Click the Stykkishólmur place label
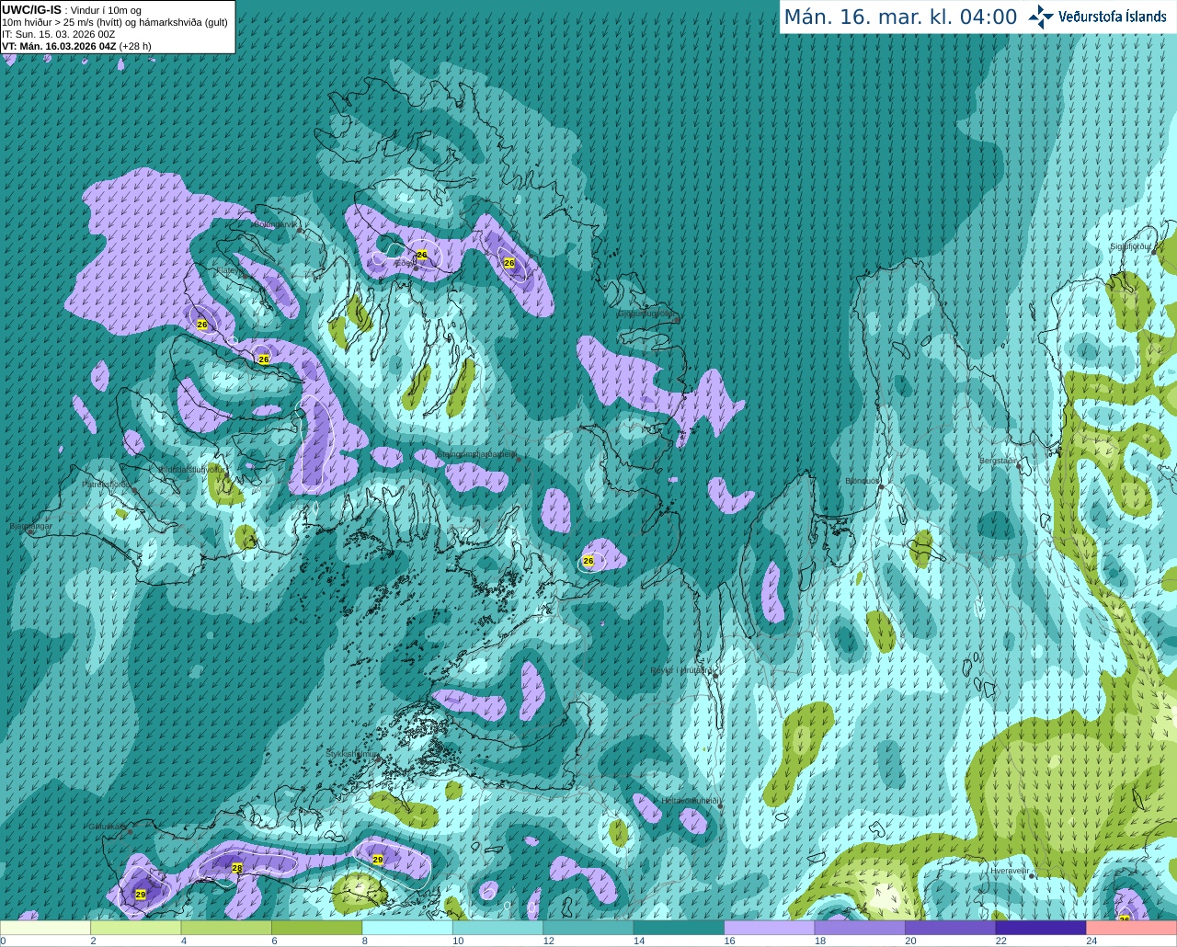The image size is (1177, 947). pos(352,754)
